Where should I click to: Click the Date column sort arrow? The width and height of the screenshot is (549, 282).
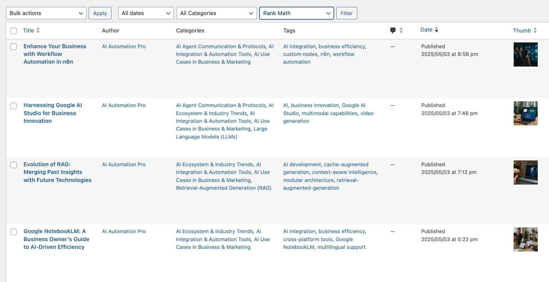coord(436,30)
